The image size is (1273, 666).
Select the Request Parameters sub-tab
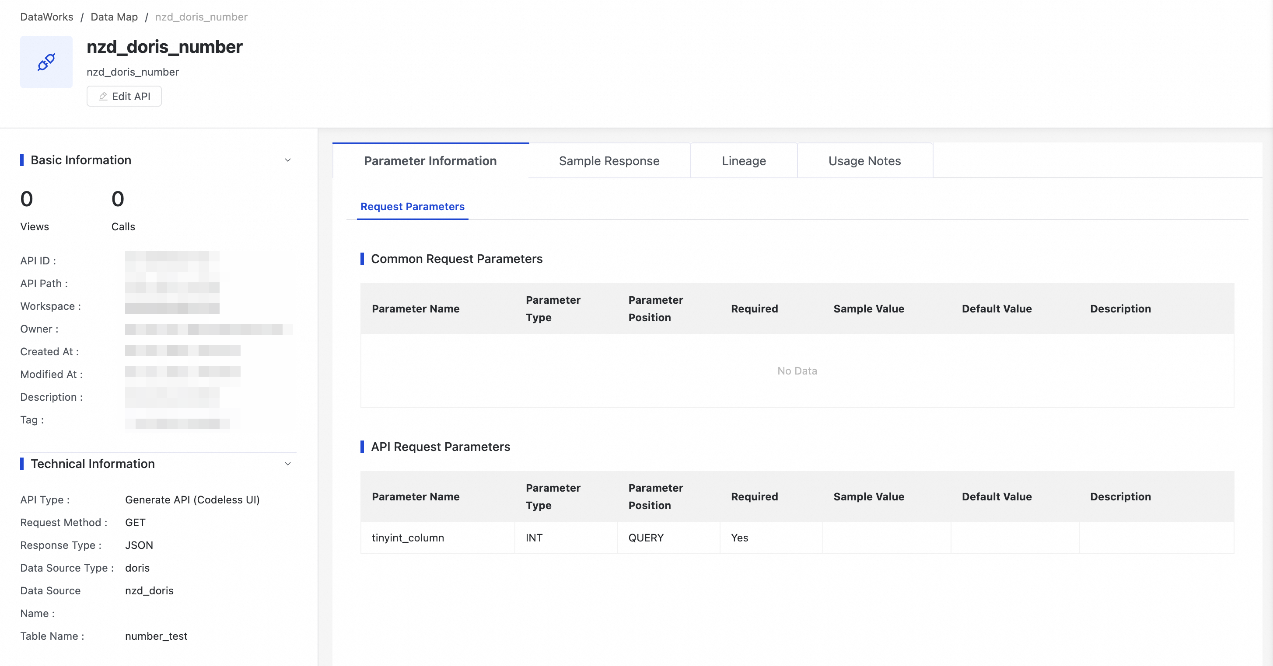click(412, 206)
